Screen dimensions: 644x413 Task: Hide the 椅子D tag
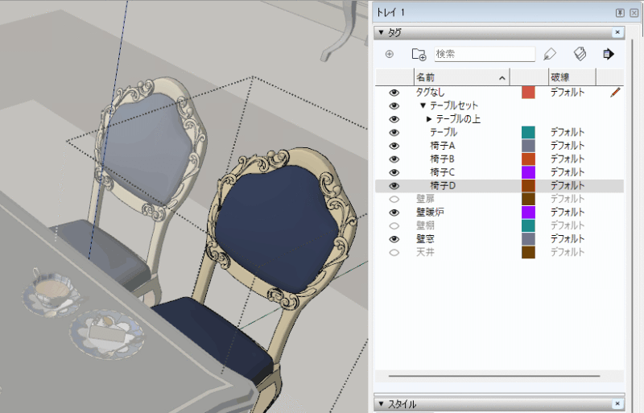point(394,186)
